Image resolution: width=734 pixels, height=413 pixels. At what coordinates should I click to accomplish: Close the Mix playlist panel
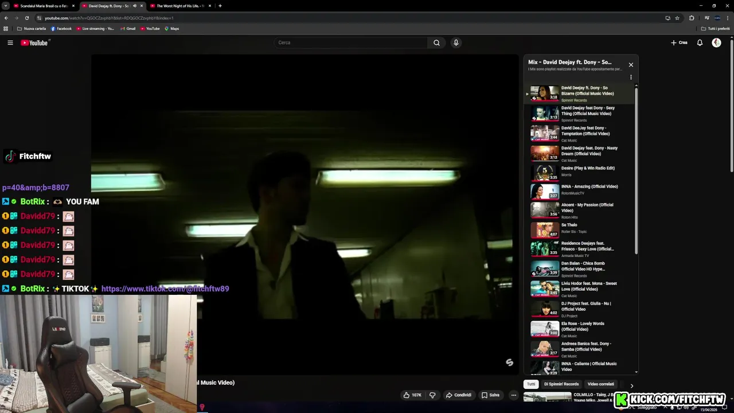(x=631, y=65)
